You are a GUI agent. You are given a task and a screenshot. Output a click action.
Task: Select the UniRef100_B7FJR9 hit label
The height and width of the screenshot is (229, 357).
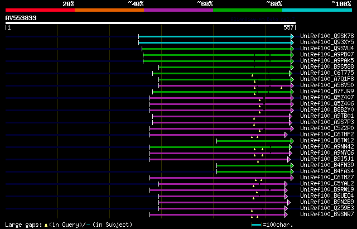(327, 92)
